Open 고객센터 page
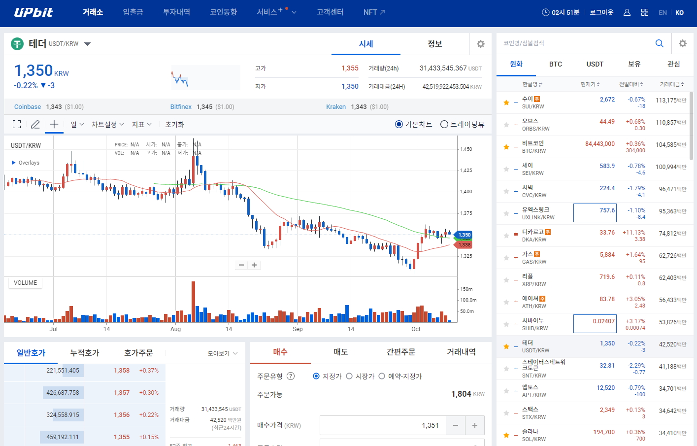 pyautogui.click(x=330, y=12)
